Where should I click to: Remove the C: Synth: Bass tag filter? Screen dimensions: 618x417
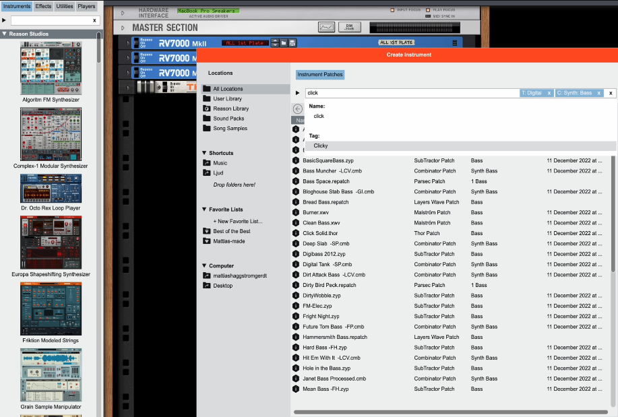[x=598, y=94]
